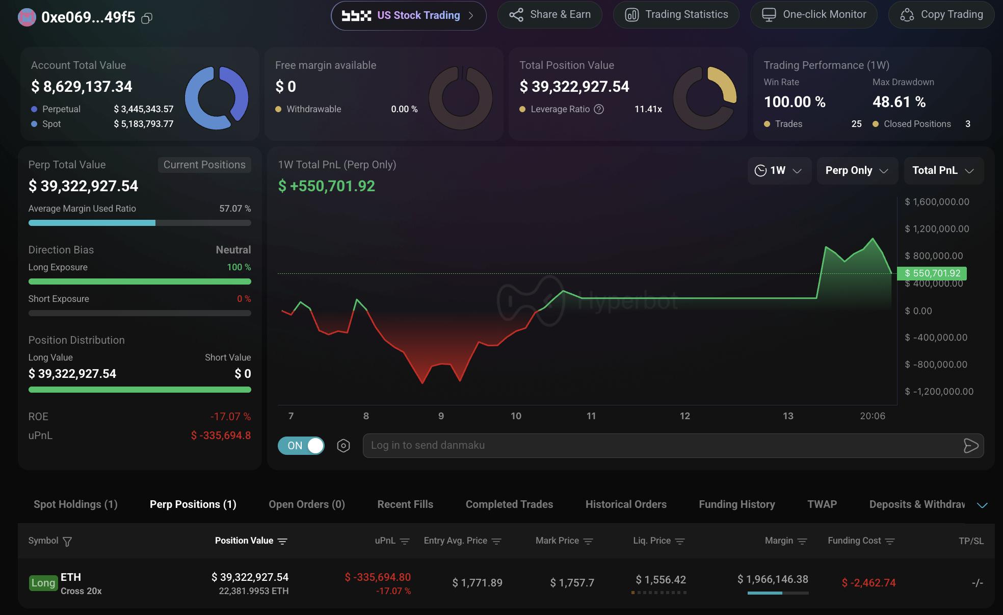Sort by Position Value column icon
1003x615 pixels.
(282, 541)
